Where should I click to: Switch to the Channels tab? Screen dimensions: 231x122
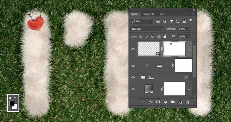[x=148, y=14]
